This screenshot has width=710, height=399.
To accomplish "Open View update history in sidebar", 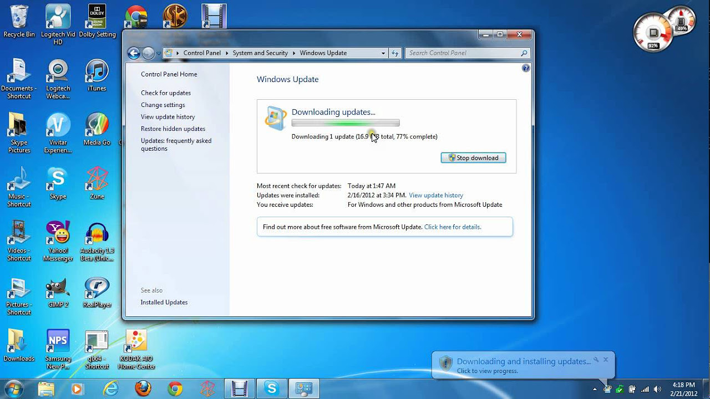I will tap(168, 117).
